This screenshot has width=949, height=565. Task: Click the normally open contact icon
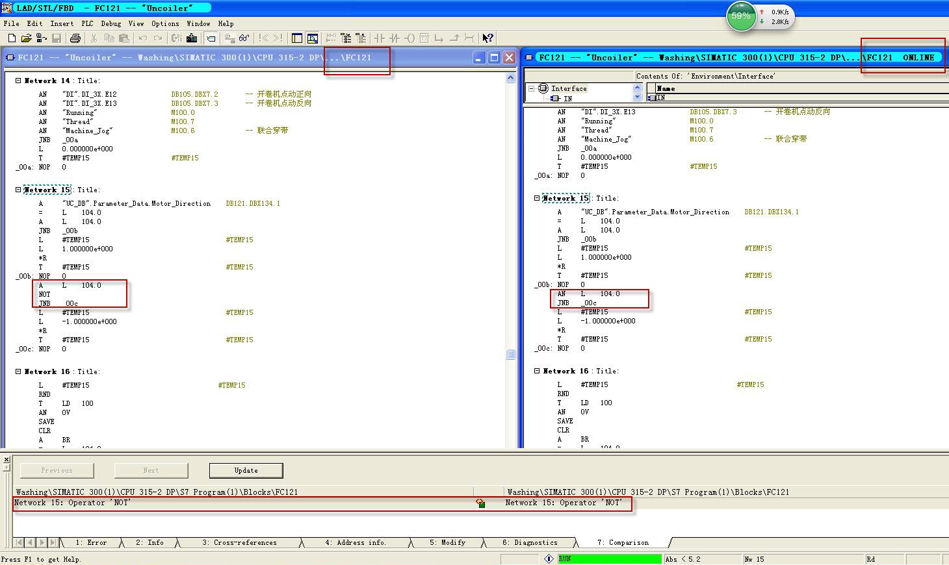tap(380, 38)
